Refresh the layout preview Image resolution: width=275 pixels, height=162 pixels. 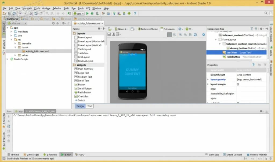(x=195, y=35)
